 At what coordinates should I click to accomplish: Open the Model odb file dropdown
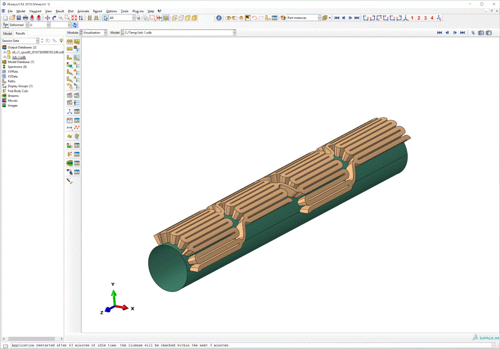coord(233,32)
